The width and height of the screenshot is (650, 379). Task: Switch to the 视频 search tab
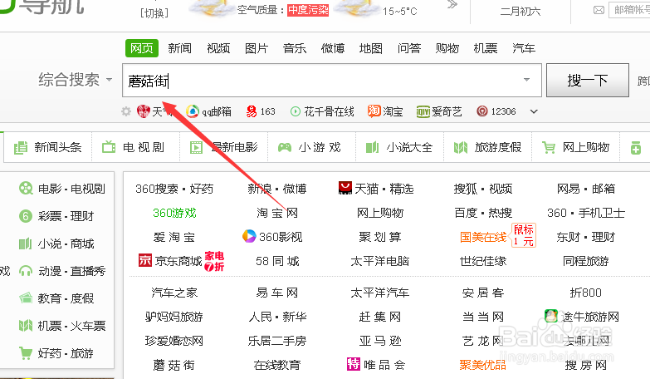click(218, 48)
